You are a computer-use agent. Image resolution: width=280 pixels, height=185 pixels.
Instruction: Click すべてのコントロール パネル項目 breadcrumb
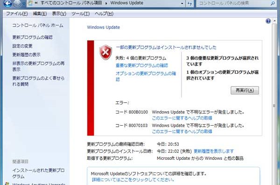[71, 3]
